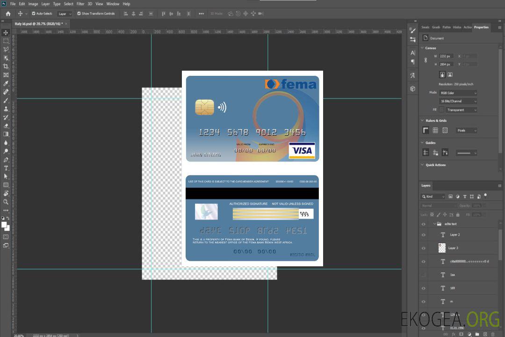Image resolution: width=505 pixels, height=337 pixels.
Task: Open the 3D panel cube icon
Action: [412, 88]
